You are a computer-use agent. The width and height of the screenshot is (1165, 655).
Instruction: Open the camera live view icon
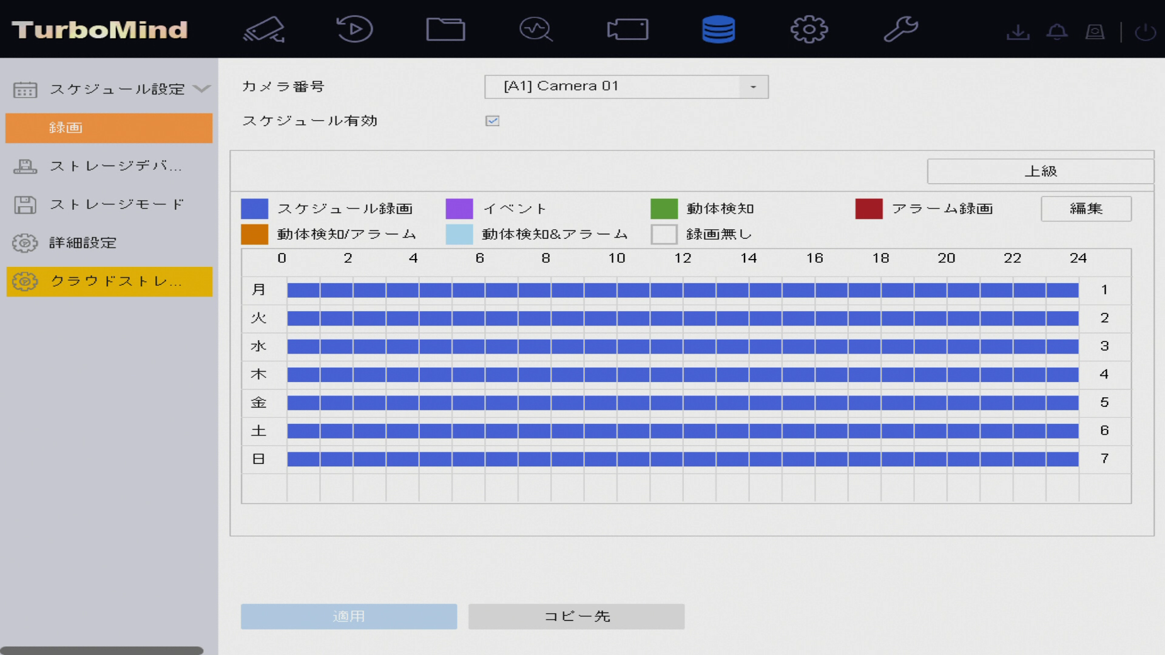click(x=264, y=29)
